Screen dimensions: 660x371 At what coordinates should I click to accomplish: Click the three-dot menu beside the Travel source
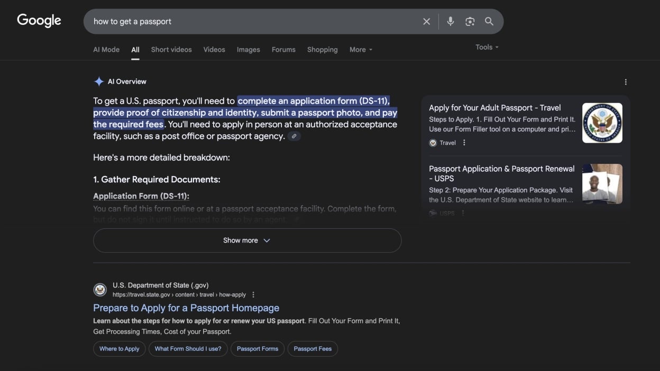tap(464, 142)
